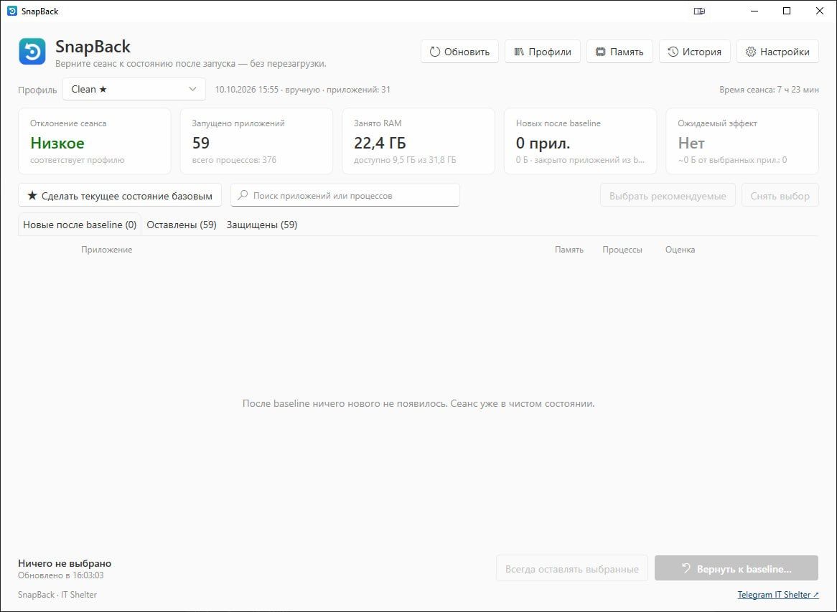The width and height of the screenshot is (837, 612).
Task: Click Выбрать рекомендуемые button
Action: (668, 196)
